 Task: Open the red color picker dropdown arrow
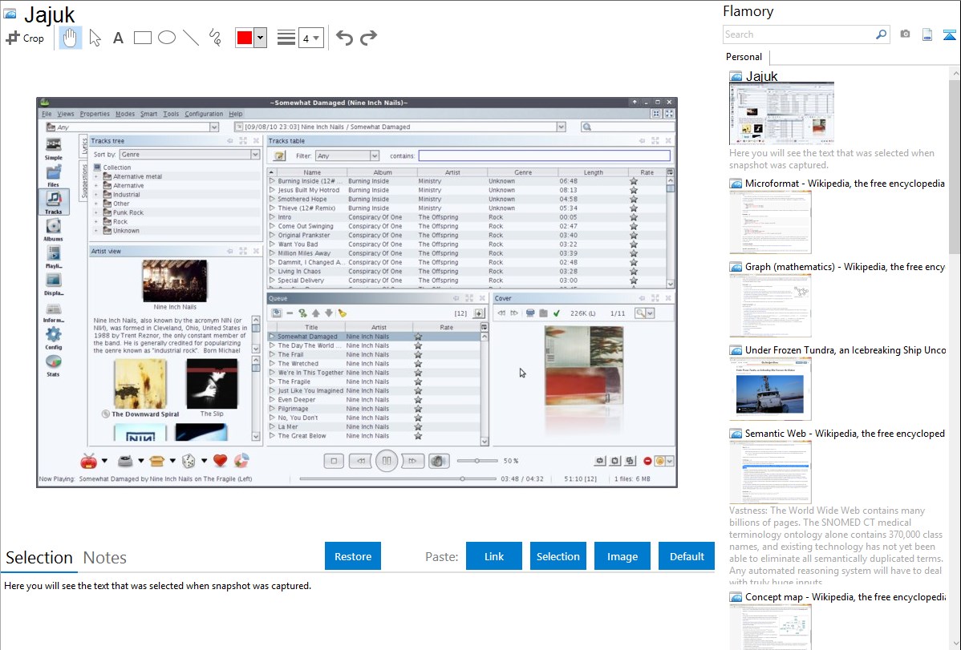[x=261, y=38]
